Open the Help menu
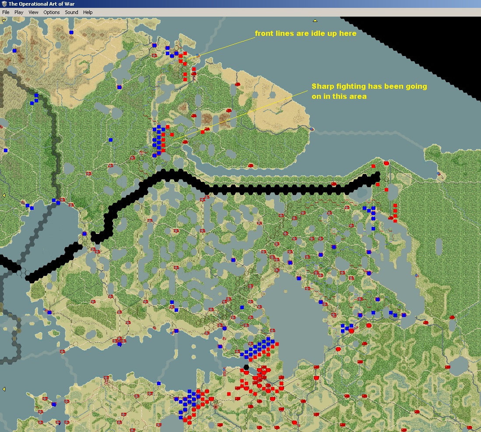The image size is (481, 432). [88, 12]
